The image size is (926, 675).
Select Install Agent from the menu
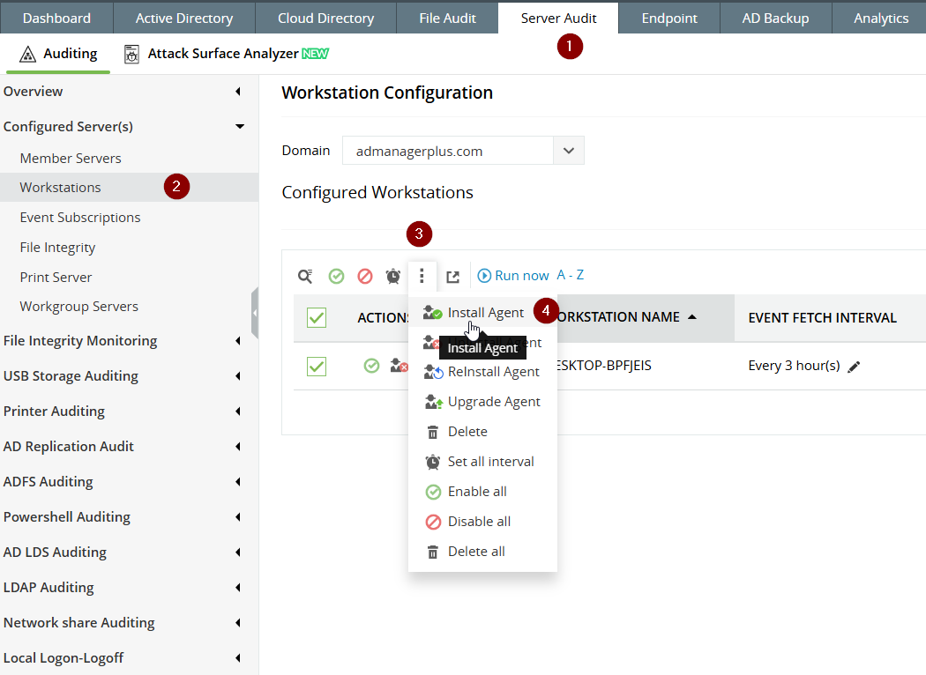click(485, 313)
